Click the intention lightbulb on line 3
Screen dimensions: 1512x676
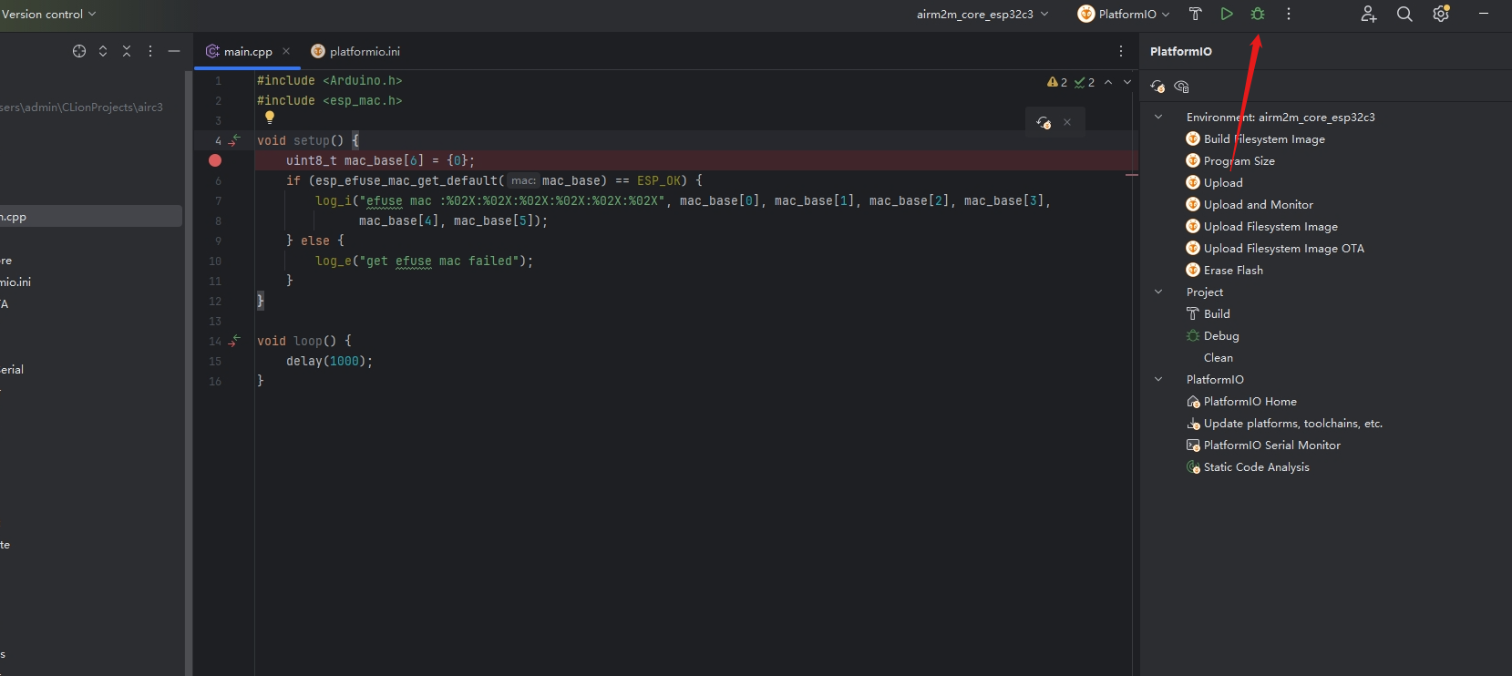270,118
